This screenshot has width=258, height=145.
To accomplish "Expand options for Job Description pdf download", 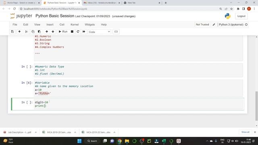I will point(36,132).
